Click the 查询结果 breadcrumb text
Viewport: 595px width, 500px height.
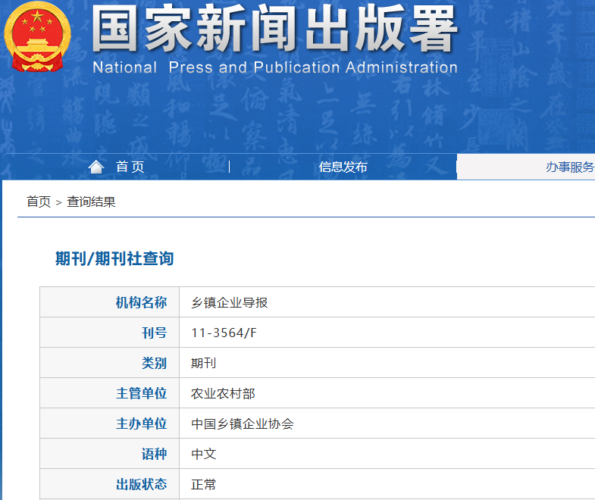91,202
